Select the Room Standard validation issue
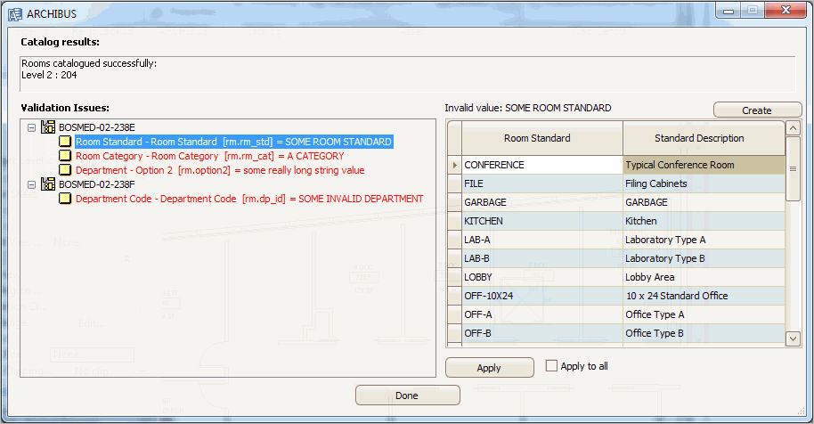The image size is (814, 424). [233, 142]
